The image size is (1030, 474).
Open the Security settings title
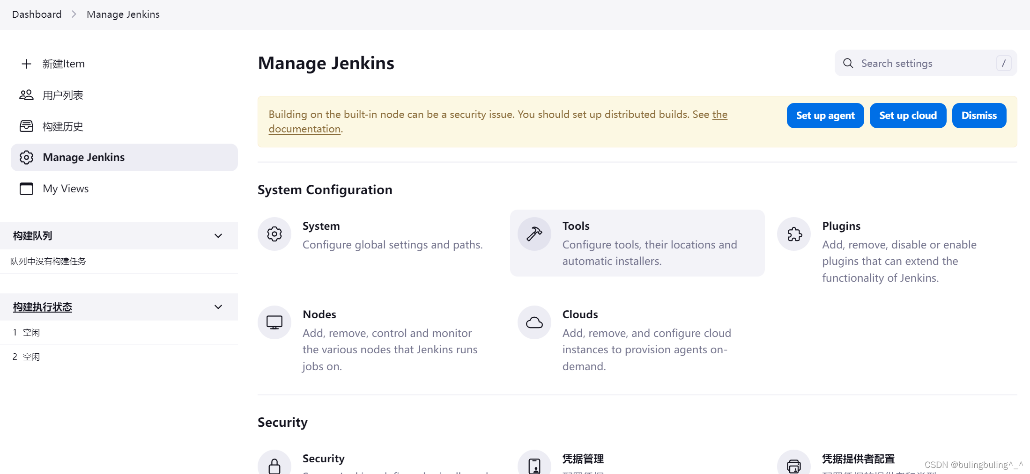click(324, 459)
